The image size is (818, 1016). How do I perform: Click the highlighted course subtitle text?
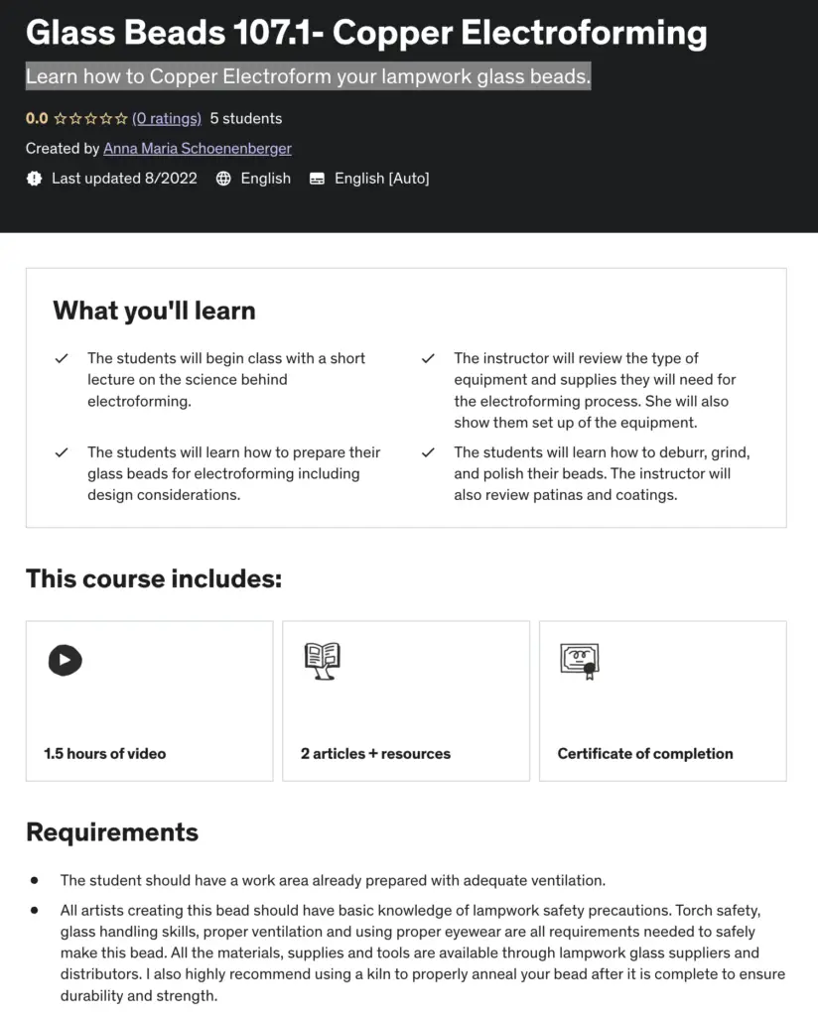(x=308, y=76)
